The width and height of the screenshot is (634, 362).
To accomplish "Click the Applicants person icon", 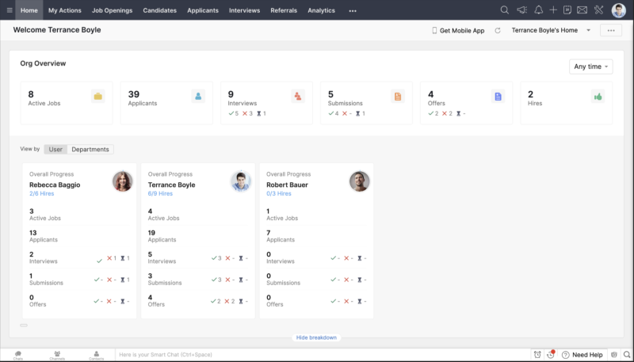I will pos(198,96).
